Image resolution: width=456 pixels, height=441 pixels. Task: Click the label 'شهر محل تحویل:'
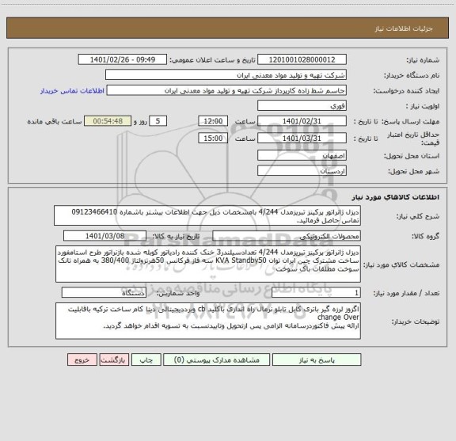[413, 171]
